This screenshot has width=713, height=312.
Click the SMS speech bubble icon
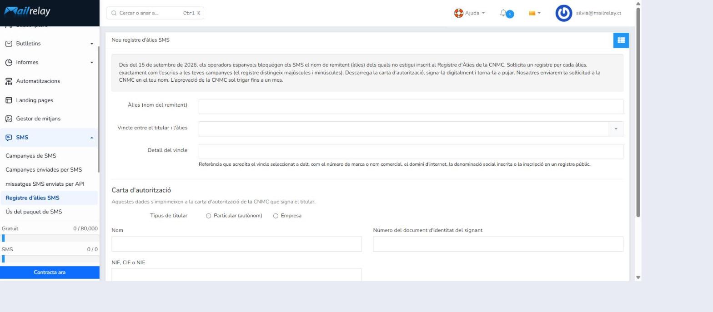pyautogui.click(x=9, y=138)
